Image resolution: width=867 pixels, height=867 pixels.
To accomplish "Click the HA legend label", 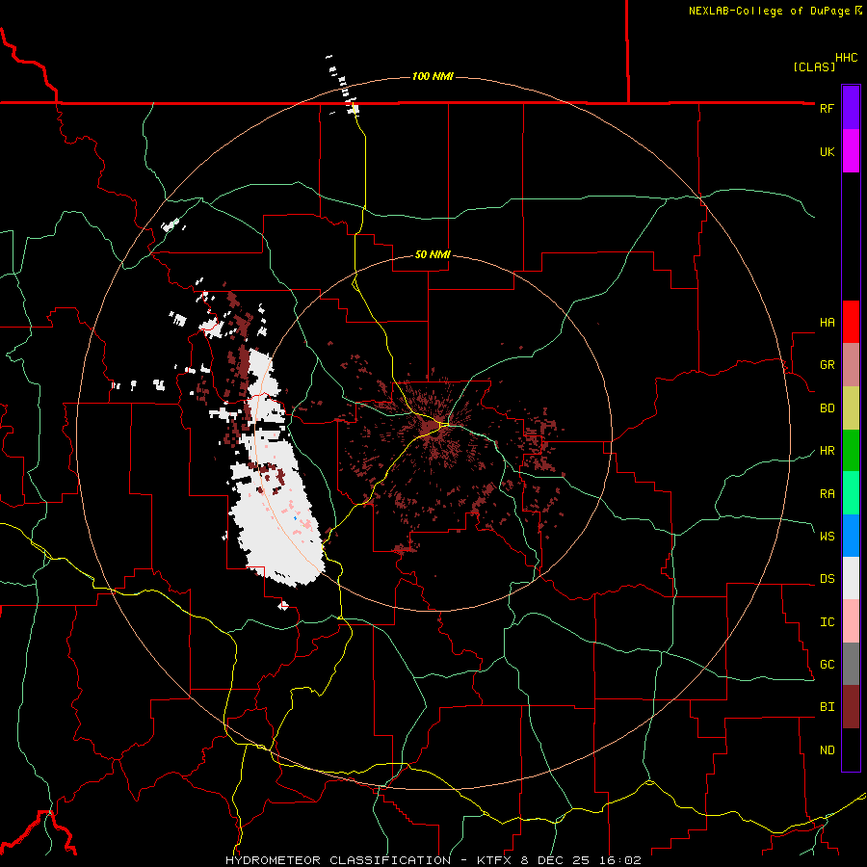I will tap(827, 322).
